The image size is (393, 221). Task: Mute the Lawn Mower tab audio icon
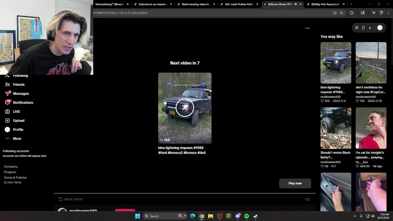[x=295, y=4]
